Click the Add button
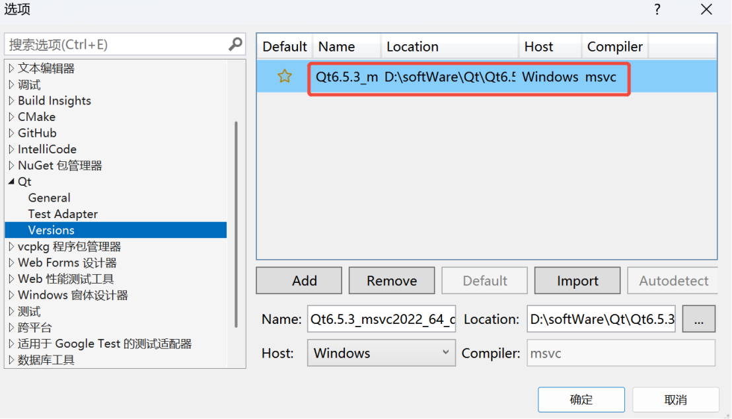Image resolution: width=732 pixels, height=419 pixels. coord(299,280)
